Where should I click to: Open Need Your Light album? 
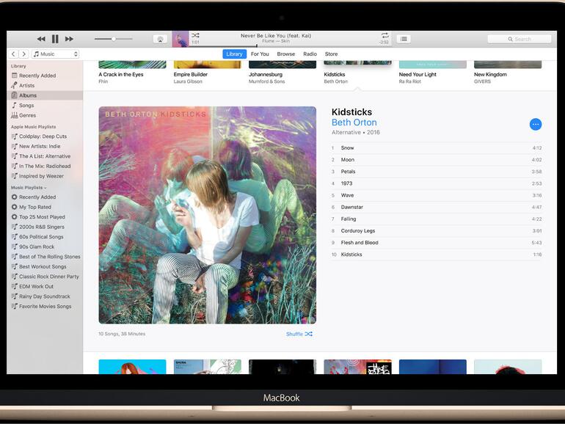point(433,73)
